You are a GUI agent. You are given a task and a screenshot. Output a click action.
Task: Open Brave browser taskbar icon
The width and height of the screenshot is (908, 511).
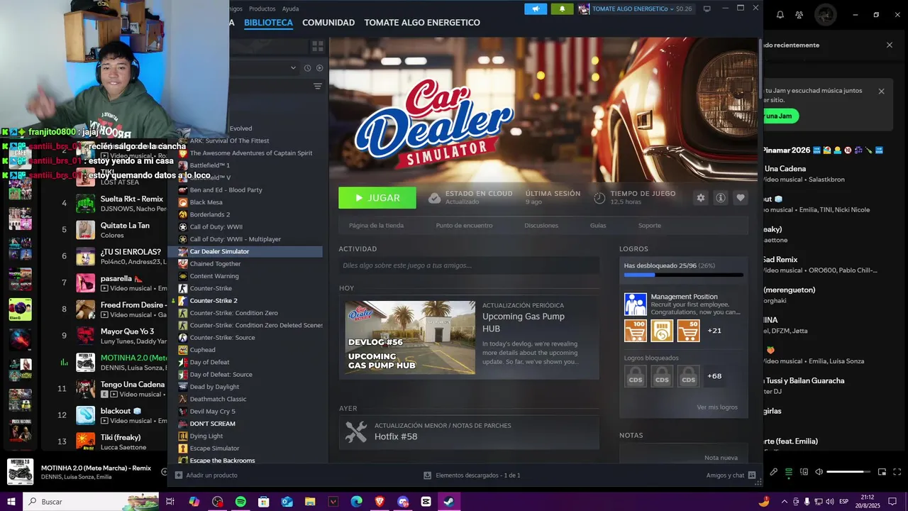[380, 502]
